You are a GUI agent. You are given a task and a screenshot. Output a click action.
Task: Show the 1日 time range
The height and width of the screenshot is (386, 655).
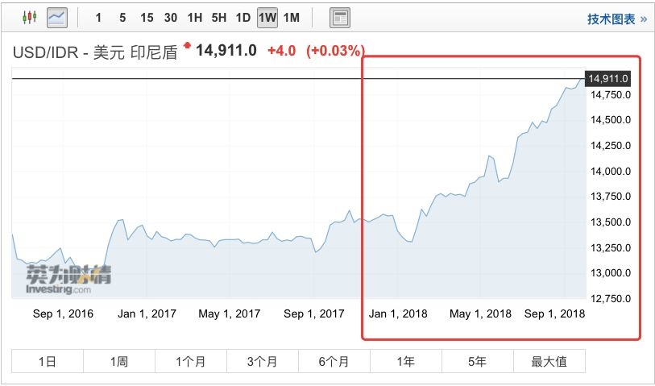click(x=48, y=362)
